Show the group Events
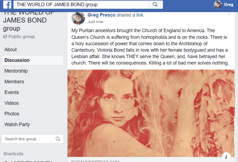This screenshot has width=238, height=162. click(12, 93)
